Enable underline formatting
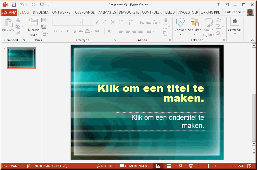Screen dimensions: 257x170 click(68, 31)
